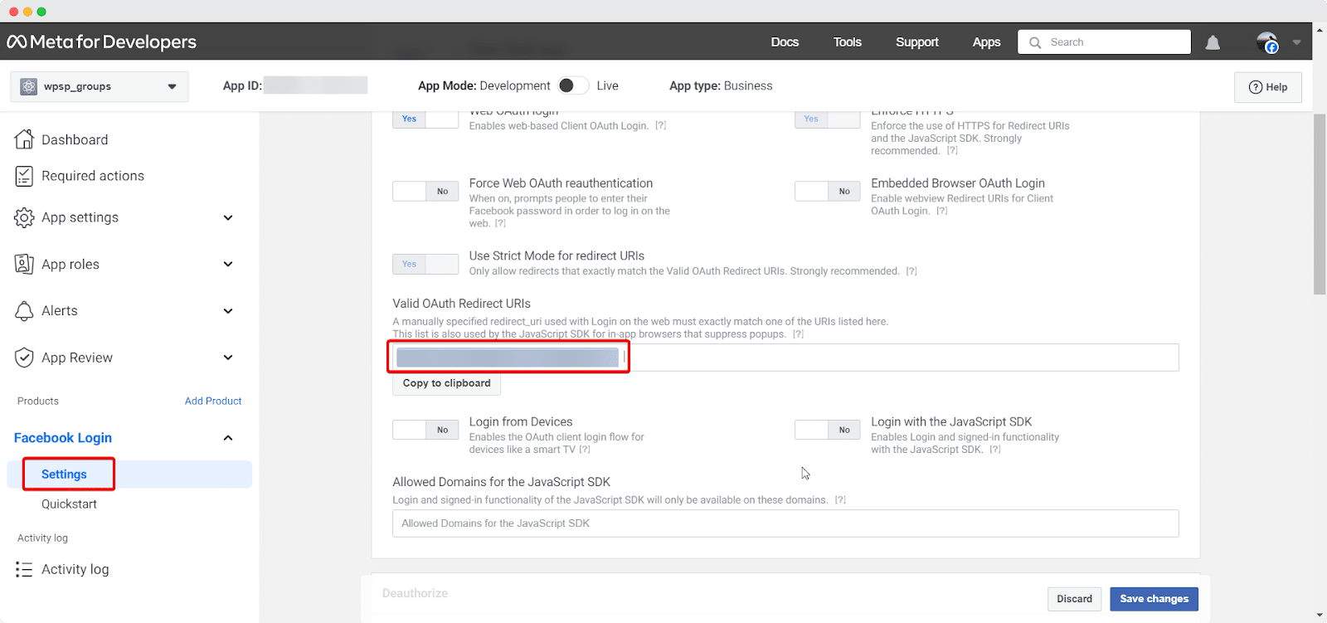Click Copy to clipboard button
Image resolution: width=1327 pixels, height=623 pixels.
pos(446,383)
